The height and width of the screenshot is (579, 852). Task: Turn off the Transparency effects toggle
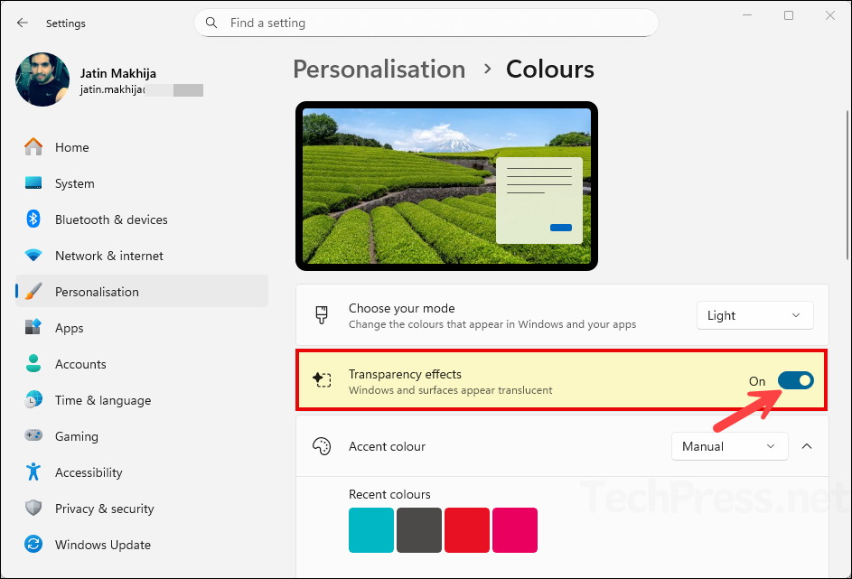coord(795,381)
